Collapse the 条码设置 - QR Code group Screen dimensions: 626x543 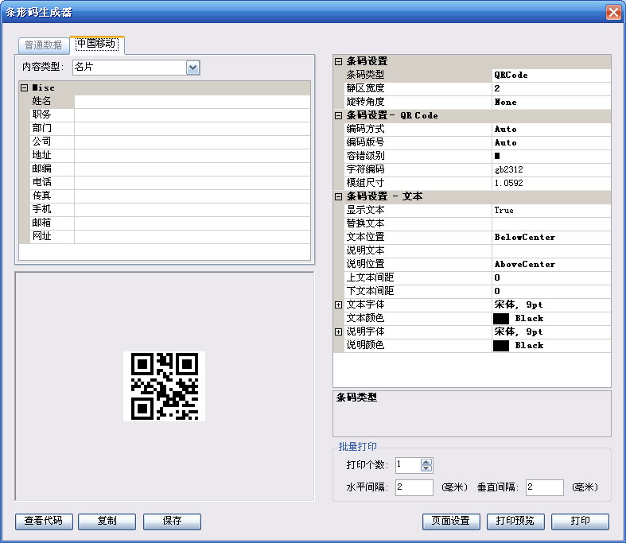[x=338, y=115]
